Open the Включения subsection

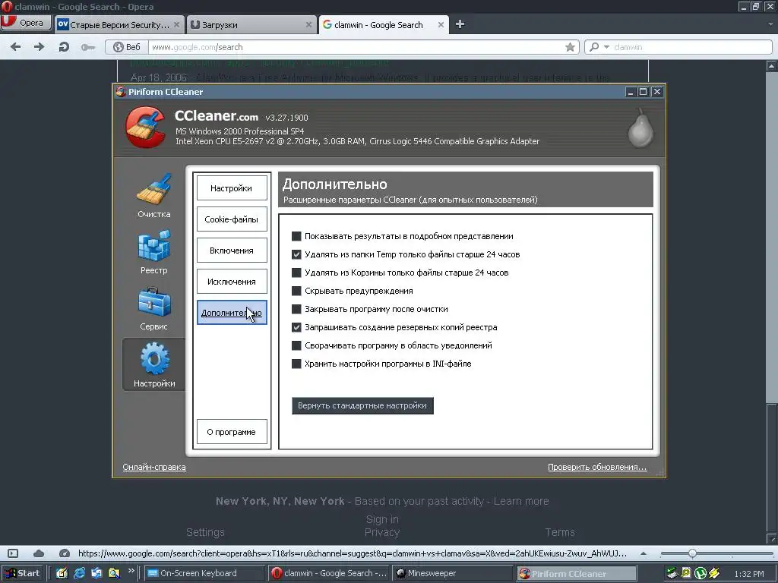[x=232, y=251]
